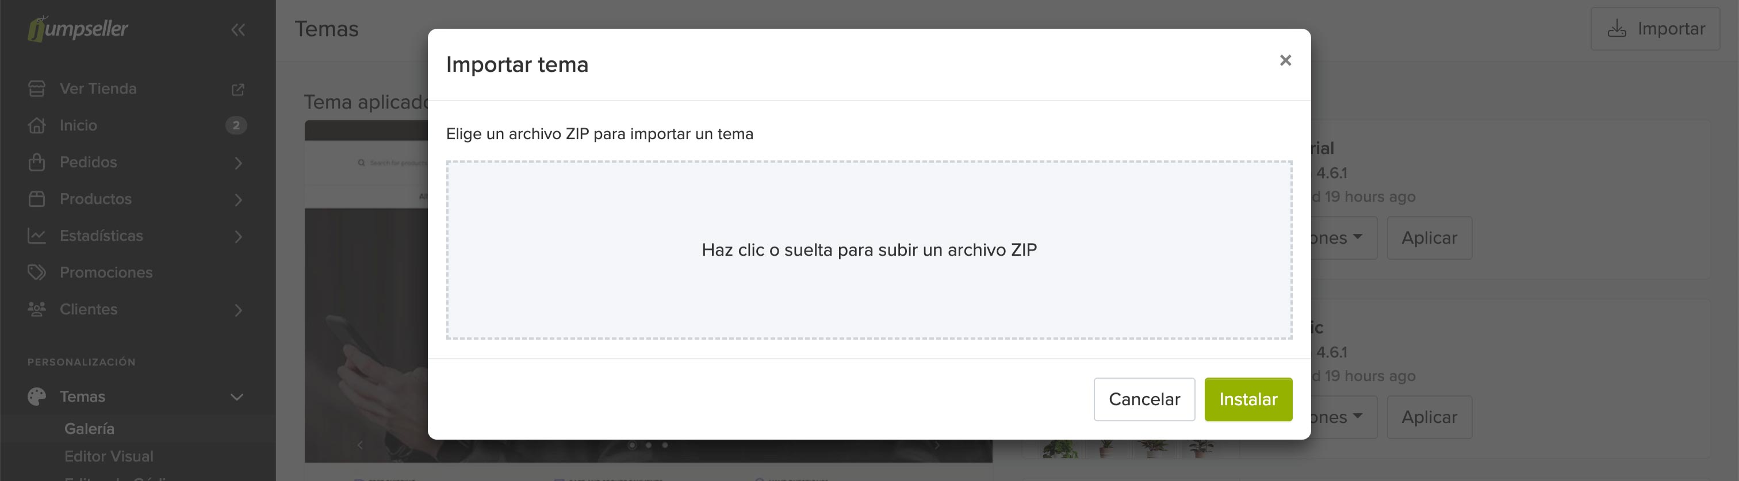Expand the Clientes submenu arrow
The image size is (1739, 481).
coord(238,310)
